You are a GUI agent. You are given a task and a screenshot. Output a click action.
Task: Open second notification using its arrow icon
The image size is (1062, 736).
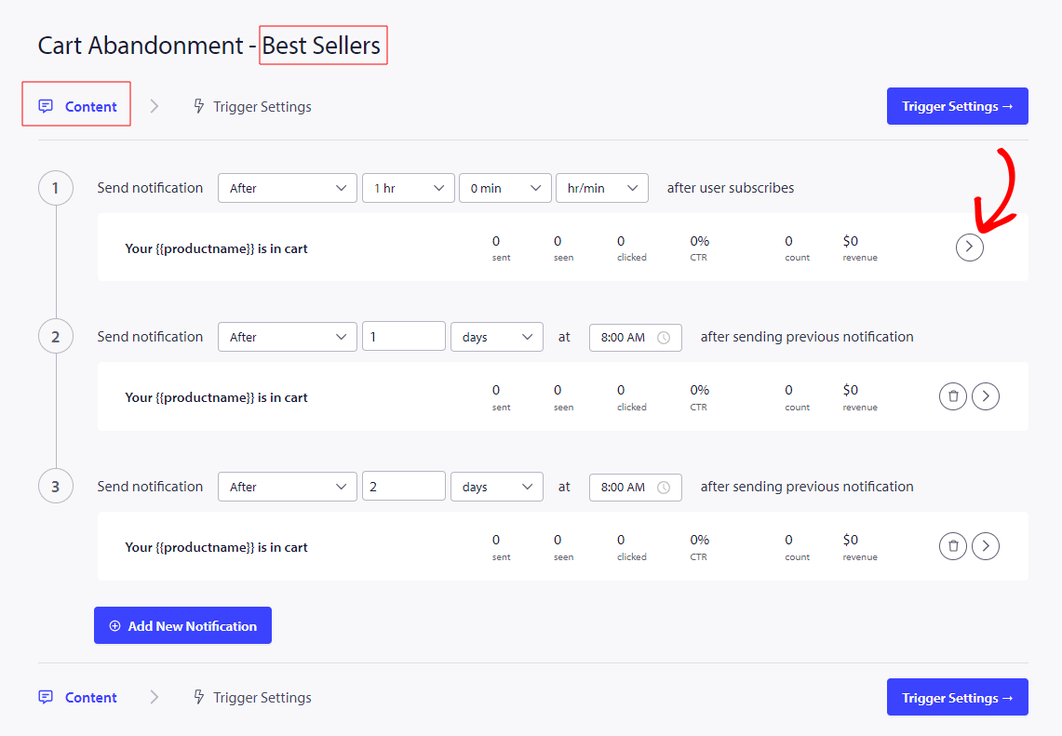(985, 396)
